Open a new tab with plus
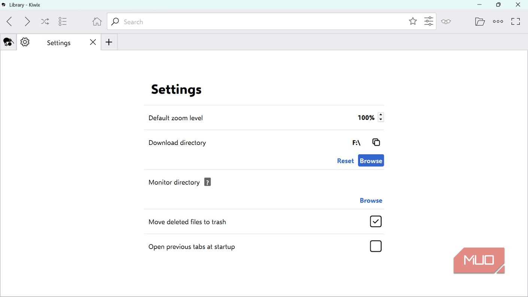The width and height of the screenshot is (528, 297). 109,42
